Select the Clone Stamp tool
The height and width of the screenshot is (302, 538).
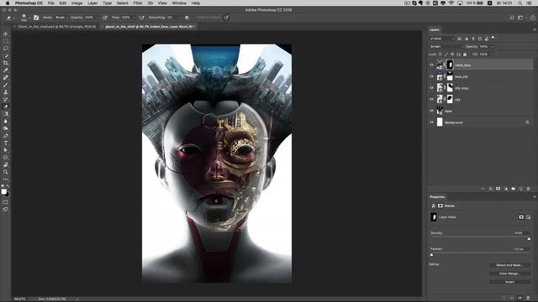6,92
